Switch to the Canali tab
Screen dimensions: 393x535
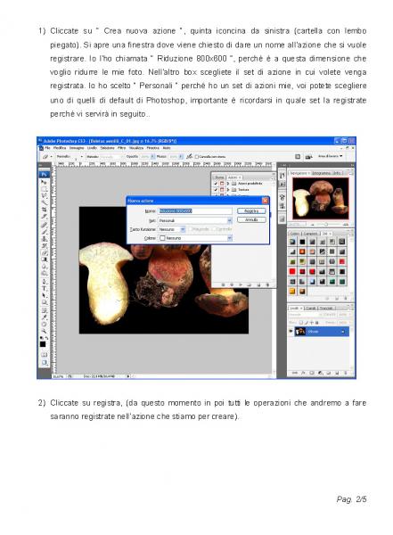311,309
